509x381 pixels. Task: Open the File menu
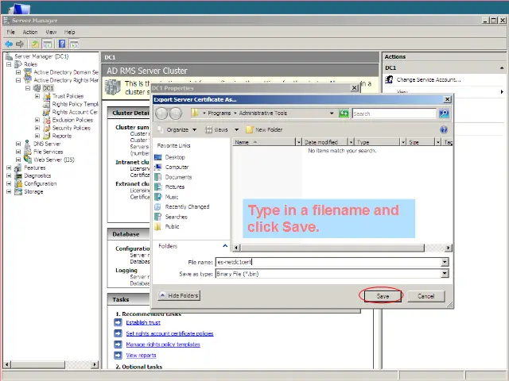tap(10, 32)
